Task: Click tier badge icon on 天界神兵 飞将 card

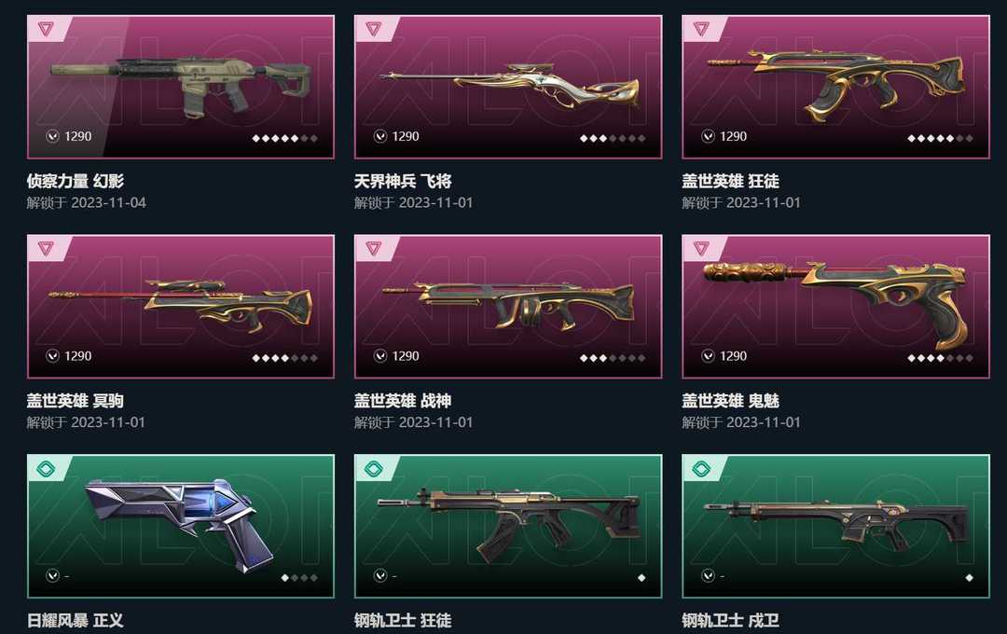Action: pyautogui.click(x=373, y=29)
